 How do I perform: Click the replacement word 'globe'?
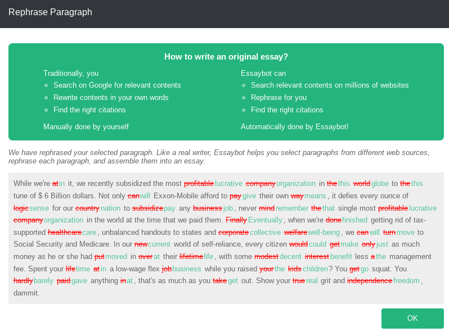pyautogui.click(x=380, y=183)
